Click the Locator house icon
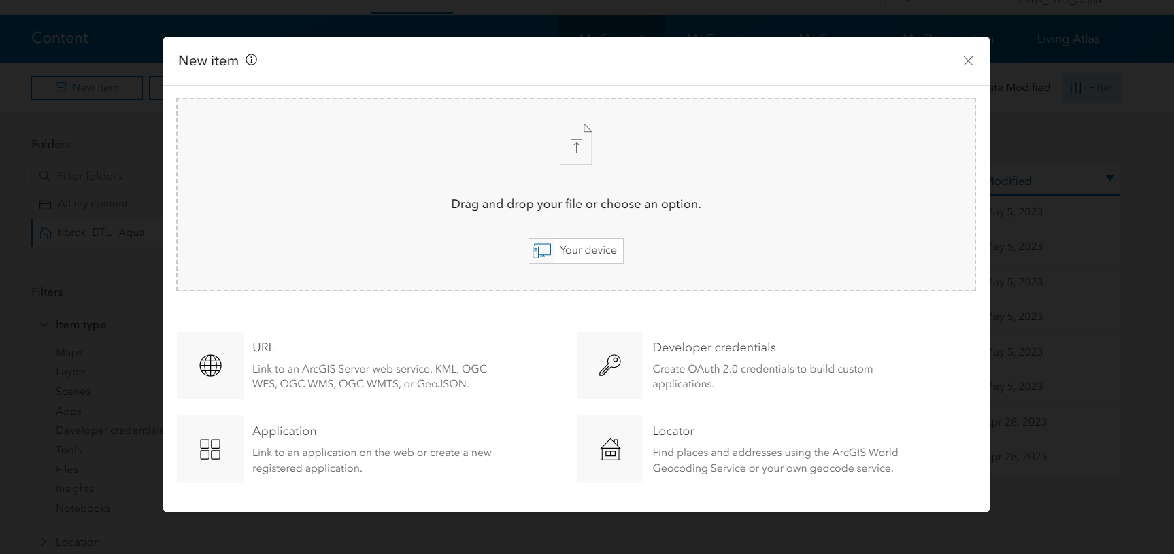This screenshot has width=1174, height=554. coord(610,449)
